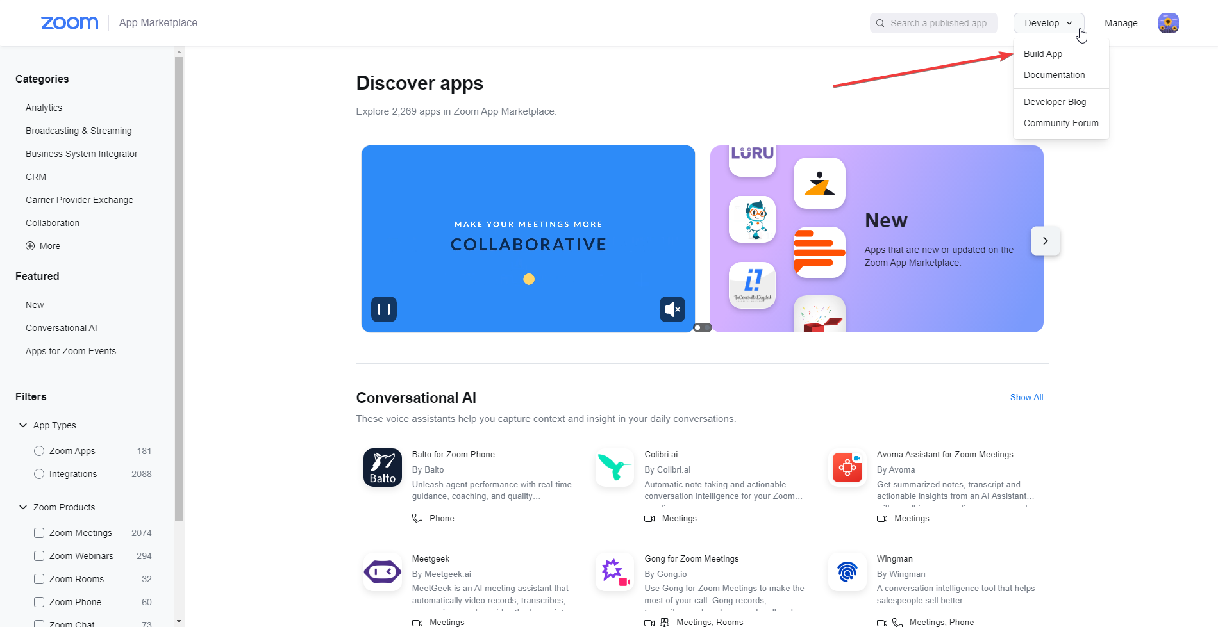Open the Avoma Assistant app icon

[x=847, y=468]
